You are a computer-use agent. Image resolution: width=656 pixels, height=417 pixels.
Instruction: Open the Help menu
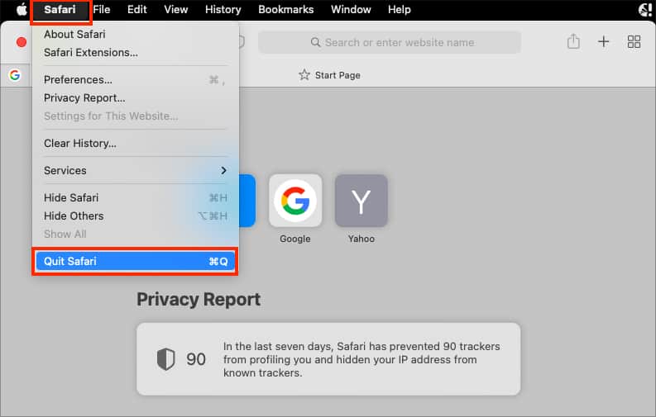pyautogui.click(x=399, y=9)
